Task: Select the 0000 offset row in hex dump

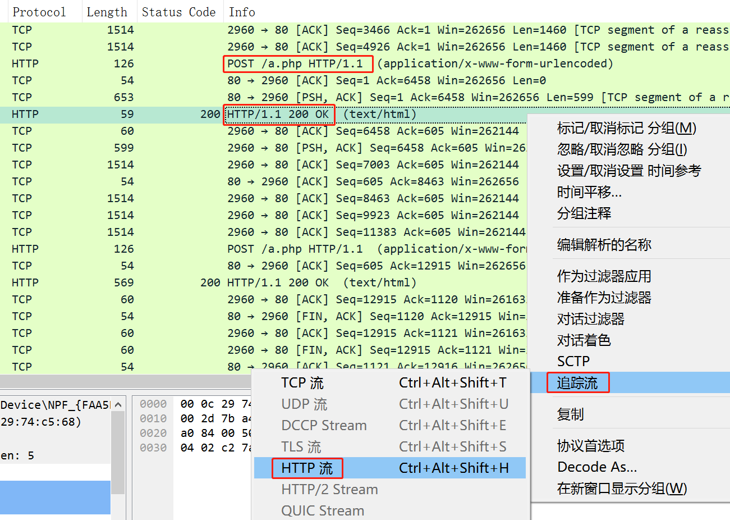Action: coord(153,404)
